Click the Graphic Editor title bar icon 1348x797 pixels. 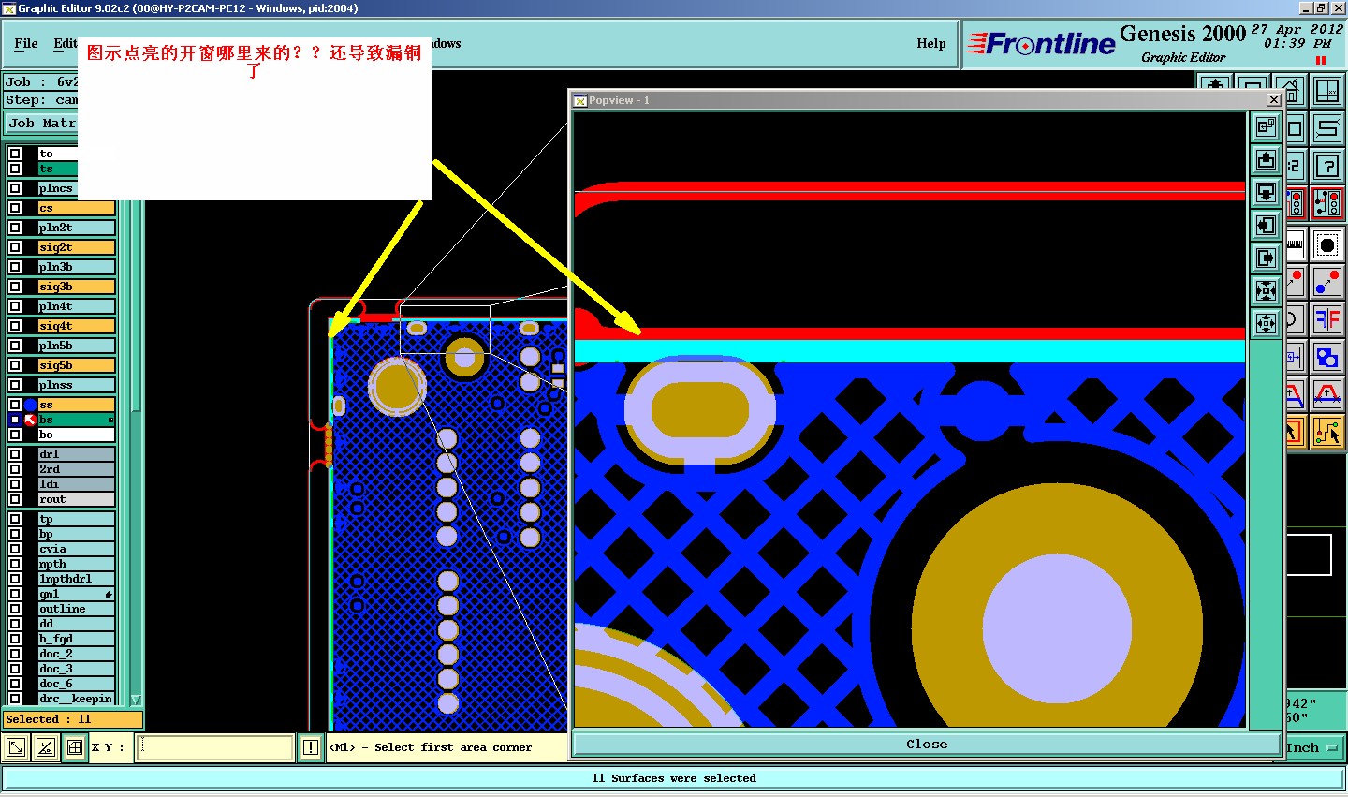pos(9,8)
